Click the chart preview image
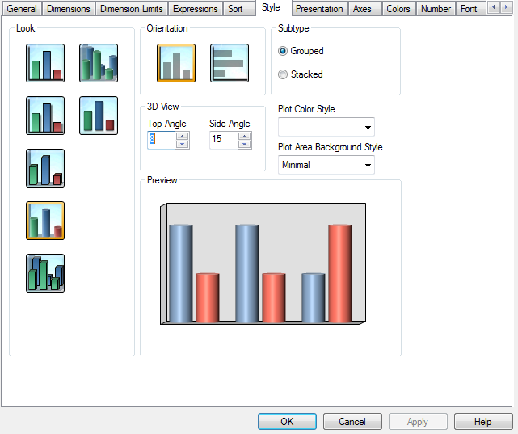Viewport: 518px width, 434px height. coord(263,264)
